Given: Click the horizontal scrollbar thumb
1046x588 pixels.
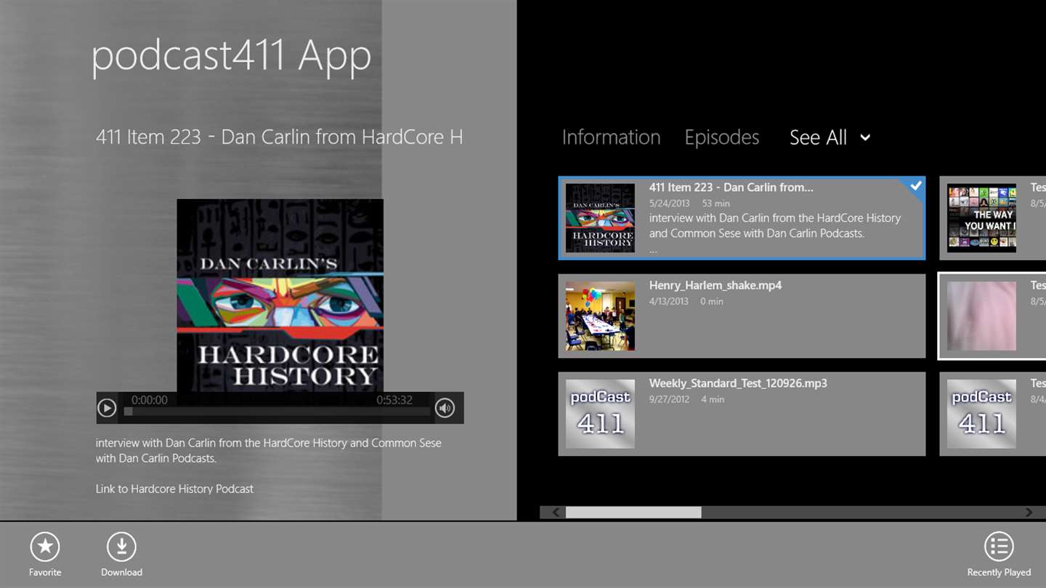Looking at the screenshot, I should click(633, 513).
